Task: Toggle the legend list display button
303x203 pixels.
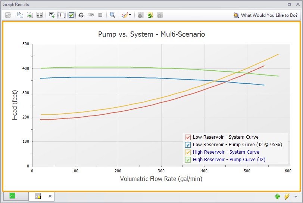Action: point(62,15)
